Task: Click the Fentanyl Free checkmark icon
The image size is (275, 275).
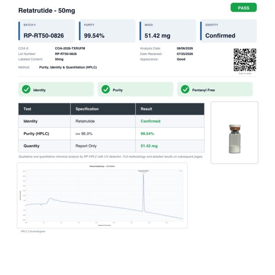Action: pyautogui.click(x=185, y=89)
